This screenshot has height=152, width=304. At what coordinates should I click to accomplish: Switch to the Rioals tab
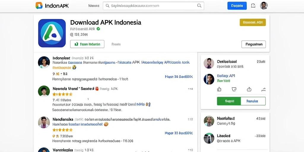tap(116, 44)
